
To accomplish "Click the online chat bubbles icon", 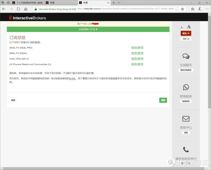I will pyautogui.click(x=186, y=56).
